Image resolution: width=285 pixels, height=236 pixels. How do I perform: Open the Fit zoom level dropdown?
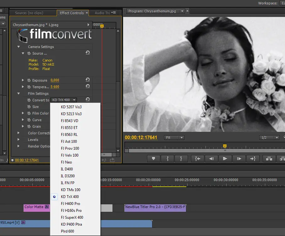[x=174, y=137]
